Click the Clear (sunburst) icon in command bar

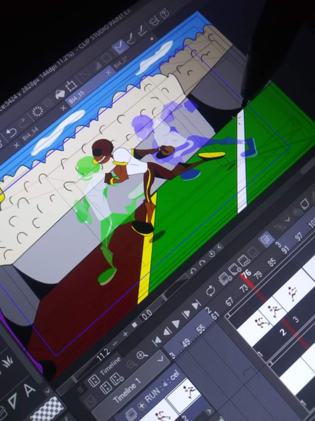[37, 111]
